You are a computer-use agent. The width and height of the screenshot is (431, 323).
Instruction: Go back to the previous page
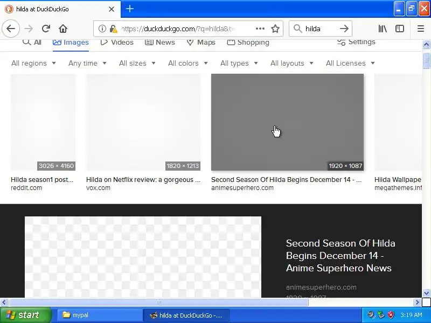pyautogui.click(x=11, y=29)
